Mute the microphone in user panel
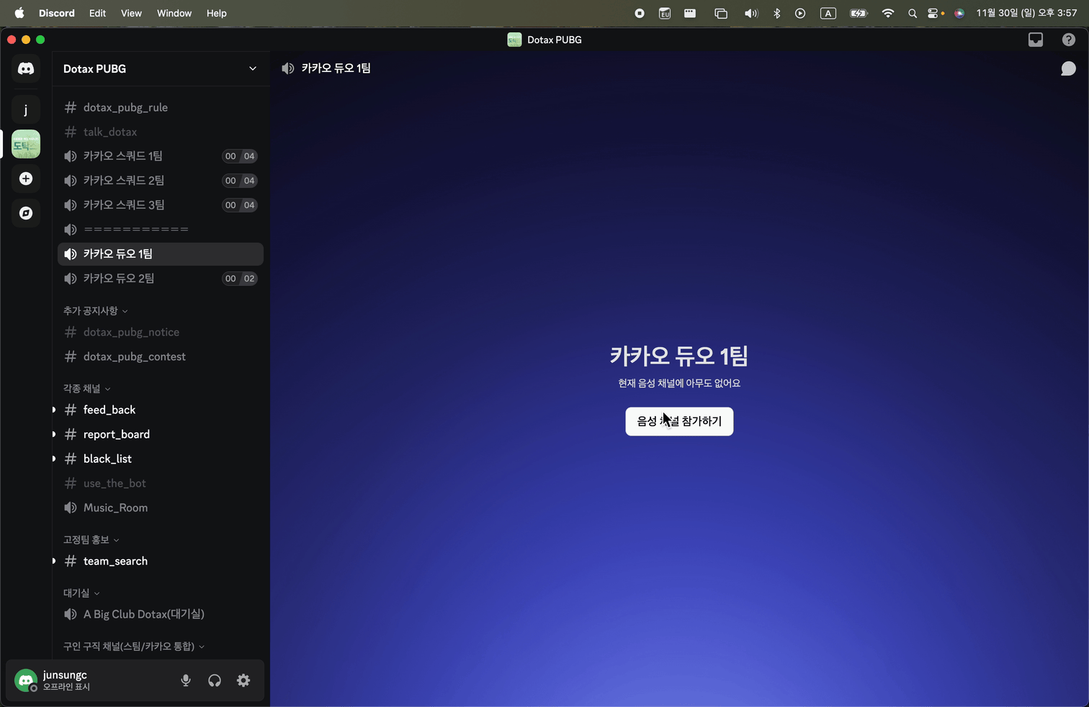 [x=186, y=680]
